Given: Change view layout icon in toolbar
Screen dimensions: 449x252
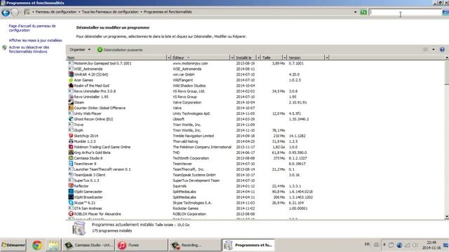Looking at the screenshot, I should point(426,50).
